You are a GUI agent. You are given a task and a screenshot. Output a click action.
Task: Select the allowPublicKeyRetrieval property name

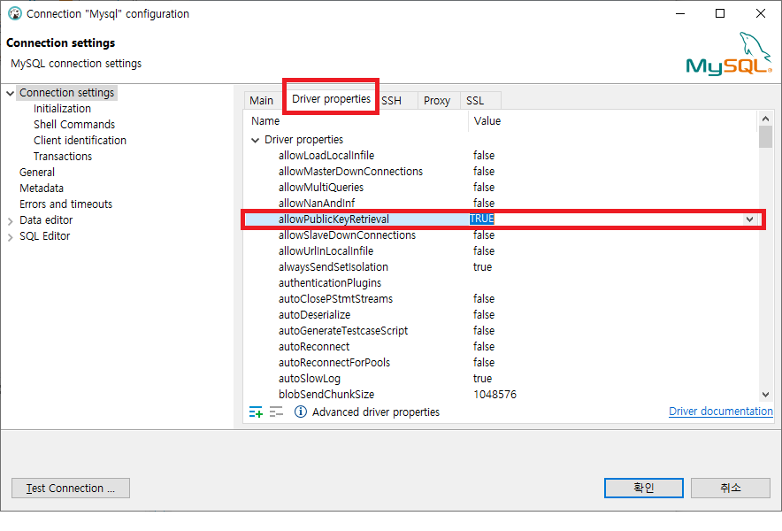point(333,219)
